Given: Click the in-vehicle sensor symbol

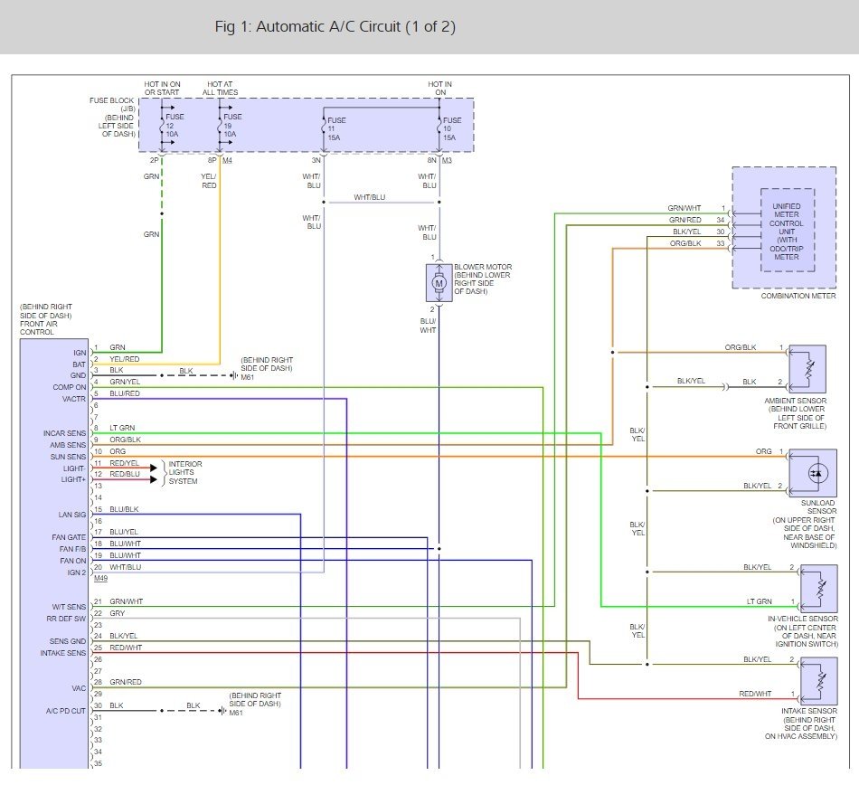Looking at the screenshot, I should 819,589.
